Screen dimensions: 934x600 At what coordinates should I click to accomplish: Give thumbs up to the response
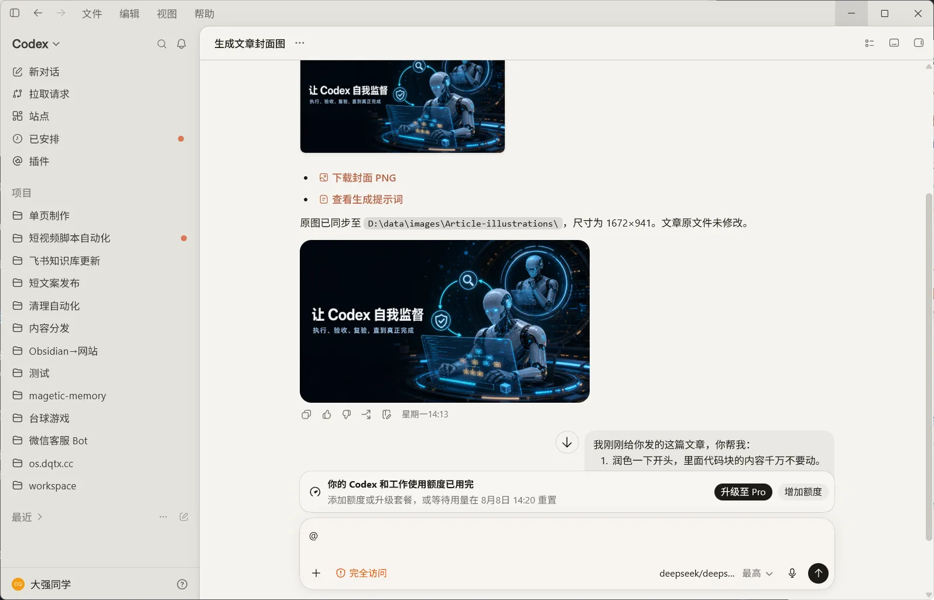[x=327, y=414]
